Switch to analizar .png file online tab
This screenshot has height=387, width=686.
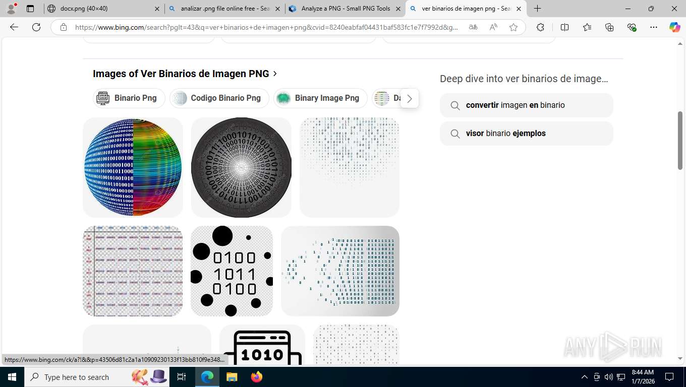(224, 9)
